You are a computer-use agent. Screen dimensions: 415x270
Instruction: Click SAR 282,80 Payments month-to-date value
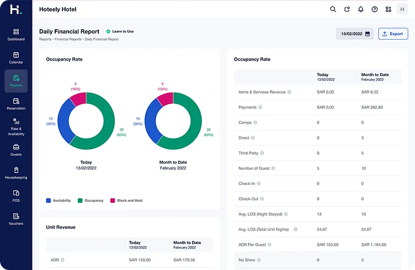[372, 107]
